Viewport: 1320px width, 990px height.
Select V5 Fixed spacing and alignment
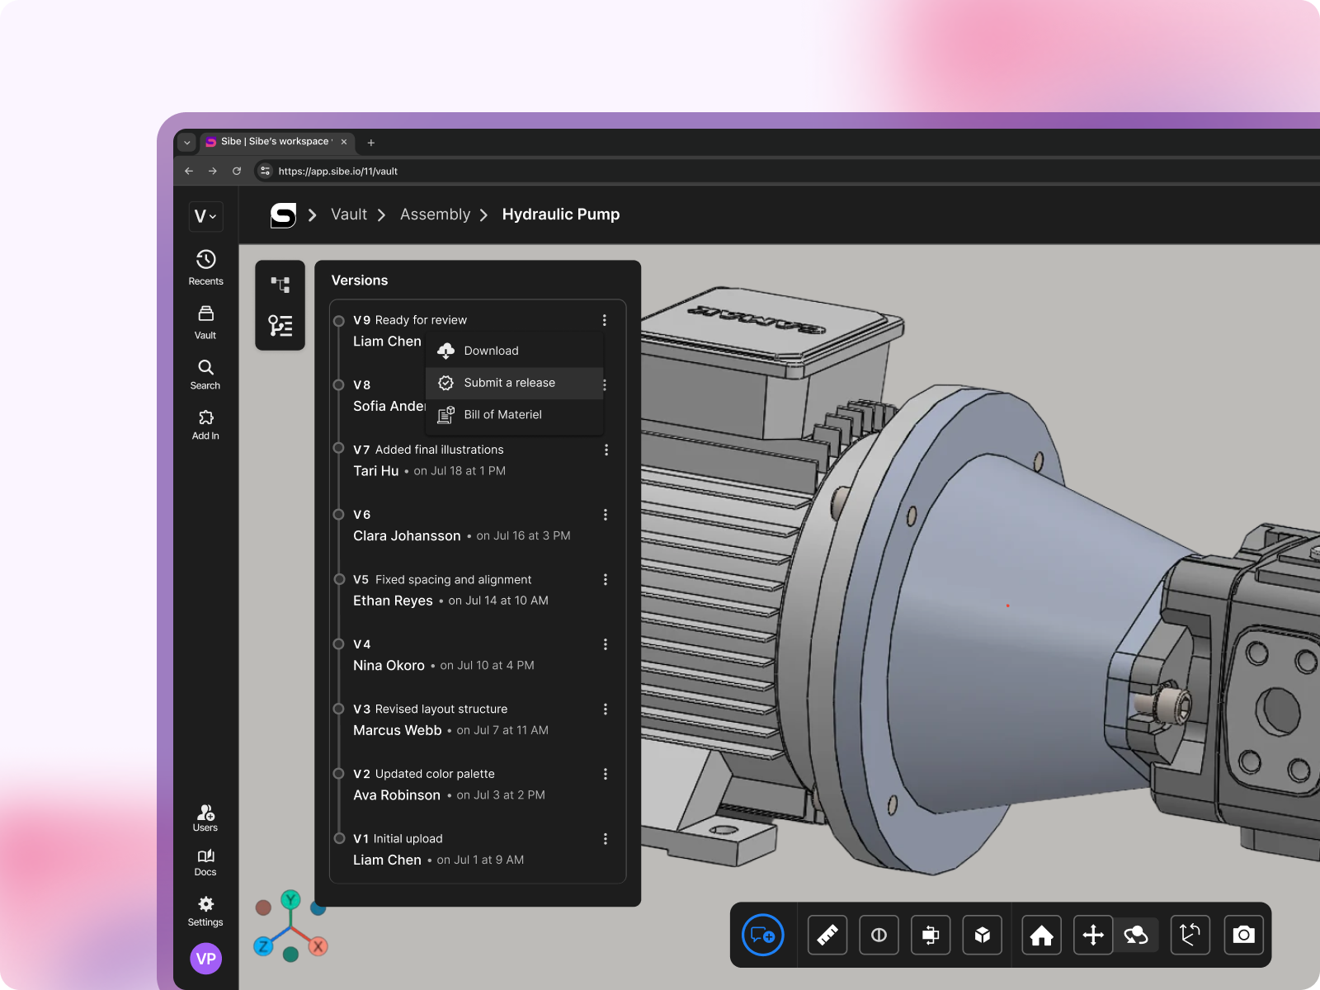[442, 580]
